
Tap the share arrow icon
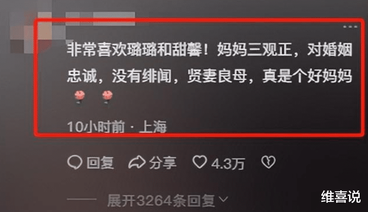click(x=137, y=162)
